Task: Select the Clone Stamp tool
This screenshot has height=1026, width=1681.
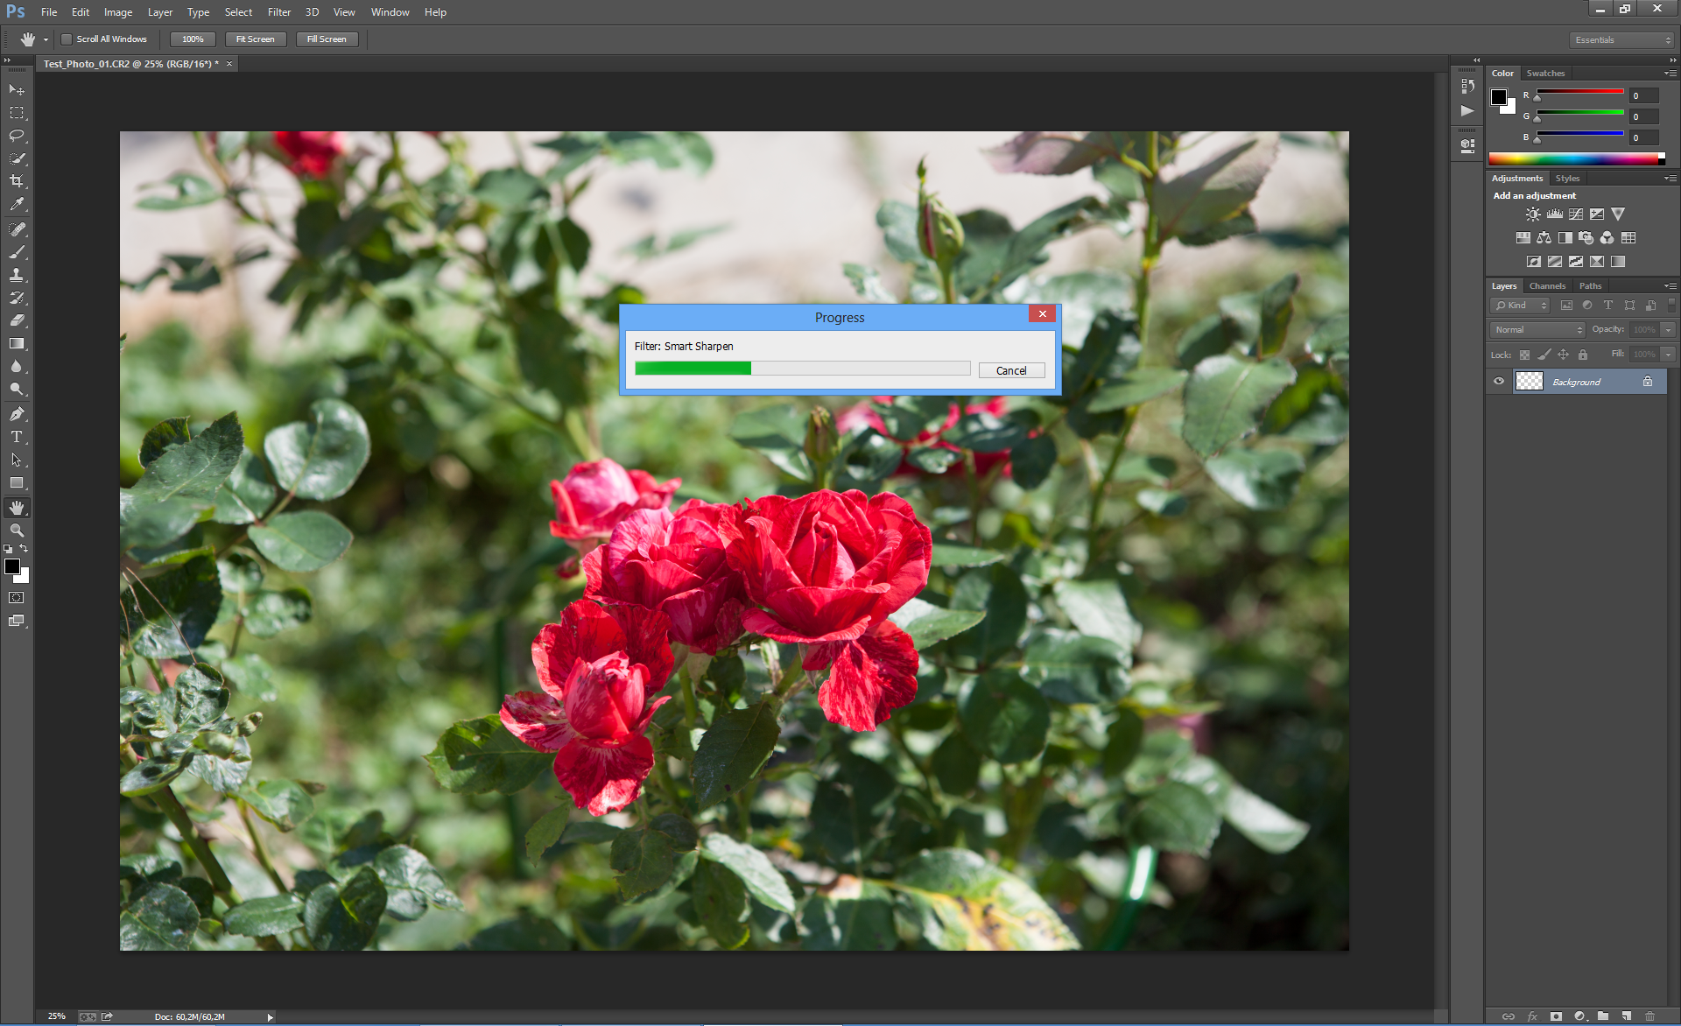Action: 17,275
